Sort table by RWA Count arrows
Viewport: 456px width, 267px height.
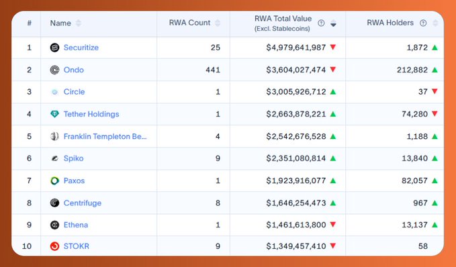[x=217, y=23]
